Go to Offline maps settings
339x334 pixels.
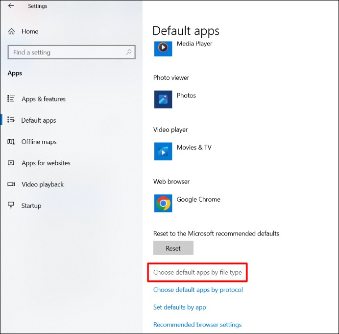(x=39, y=142)
